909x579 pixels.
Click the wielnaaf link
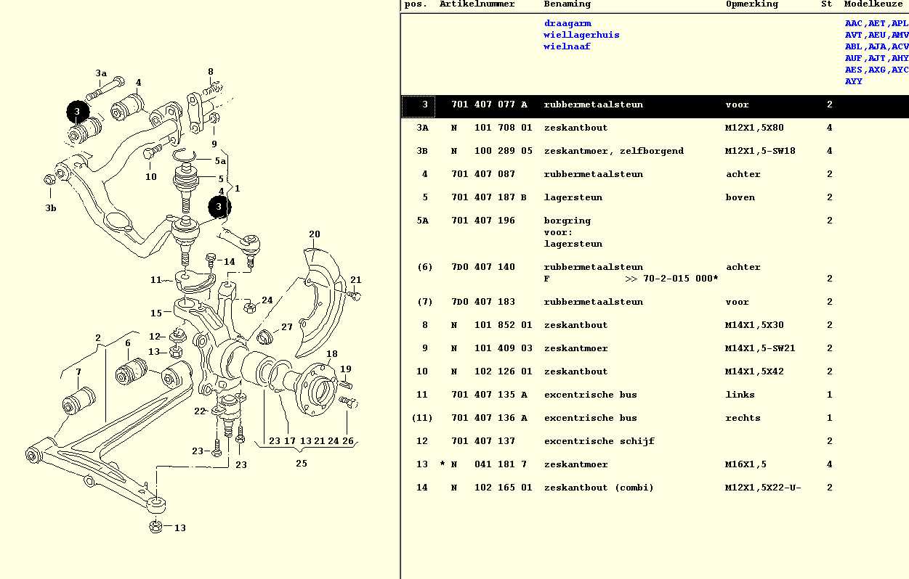pyautogui.click(x=567, y=46)
